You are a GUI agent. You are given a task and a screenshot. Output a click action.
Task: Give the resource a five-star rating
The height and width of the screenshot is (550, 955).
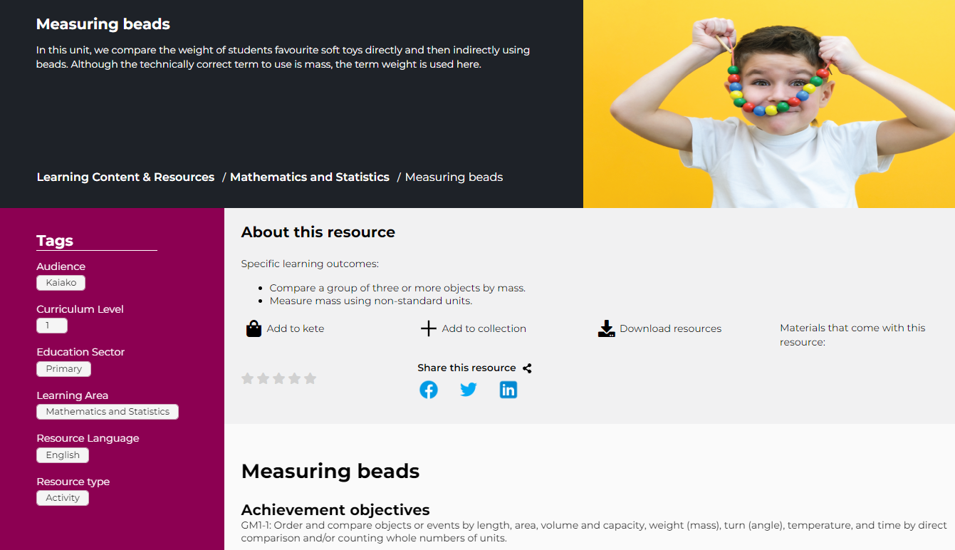click(x=310, y=378)
